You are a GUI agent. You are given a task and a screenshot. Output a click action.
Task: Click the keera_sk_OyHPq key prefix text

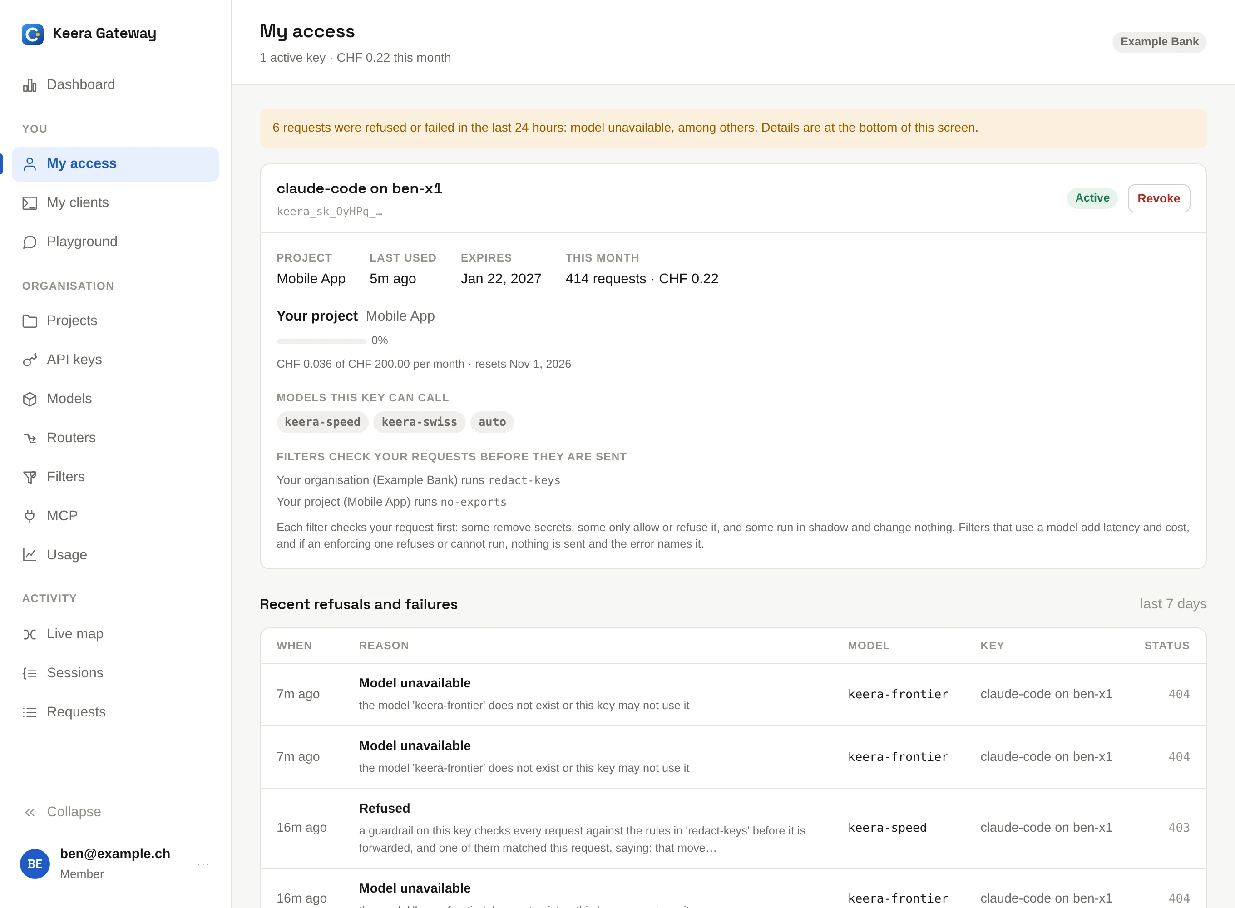pos(329,212)
